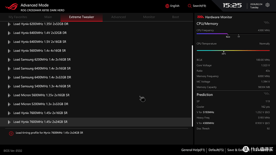276x155 pixels.
Task: Click the Hardware Monitor stripes icon
Action: 200,17
